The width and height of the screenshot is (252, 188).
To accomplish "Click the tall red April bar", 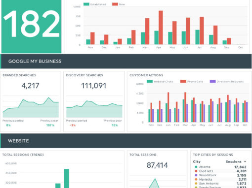I will 161,28.
